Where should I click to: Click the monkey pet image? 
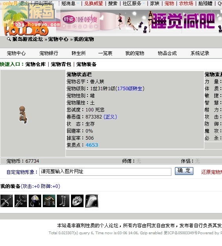[23, 115]
